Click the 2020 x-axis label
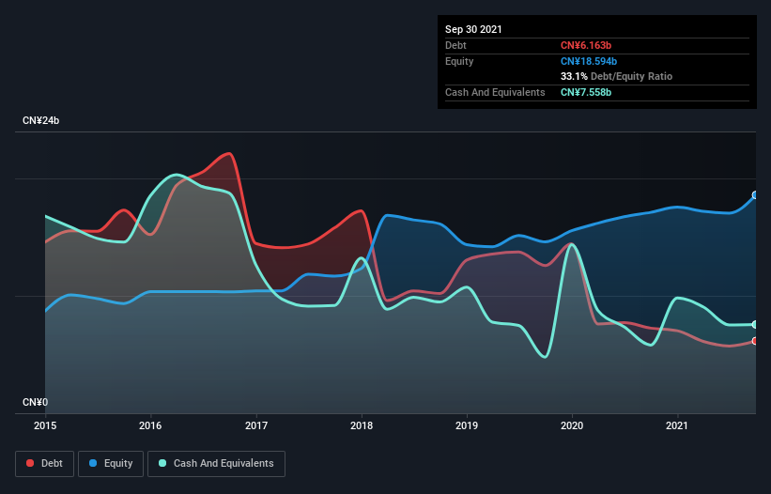 point(572,425)
